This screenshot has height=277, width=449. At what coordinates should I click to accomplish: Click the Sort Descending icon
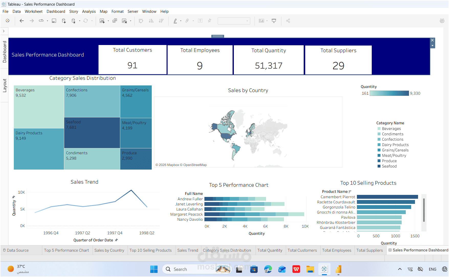pyautogui.click(x=161, y=21)
